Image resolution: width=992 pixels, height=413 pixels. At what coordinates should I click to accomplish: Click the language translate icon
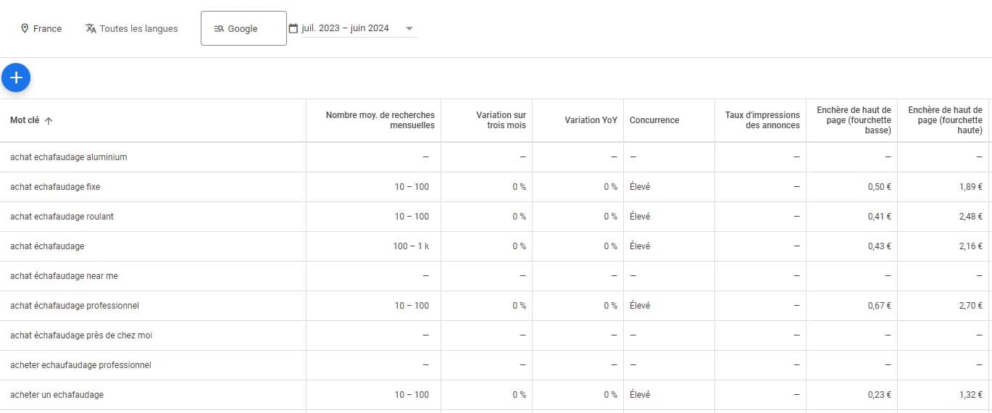tap(91, 29)
